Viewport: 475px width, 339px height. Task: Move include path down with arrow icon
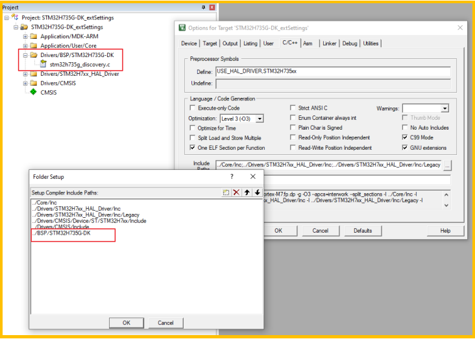[x=257, y=193]
